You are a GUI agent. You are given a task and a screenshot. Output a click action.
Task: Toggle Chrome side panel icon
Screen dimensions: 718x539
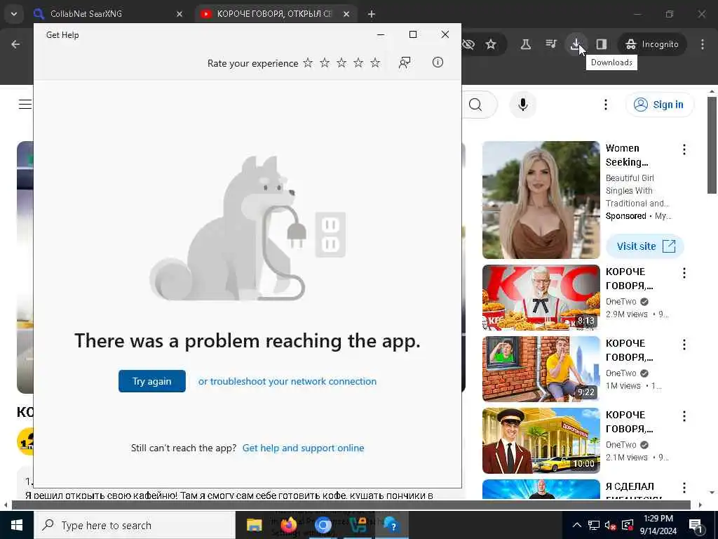pos(601,44)
